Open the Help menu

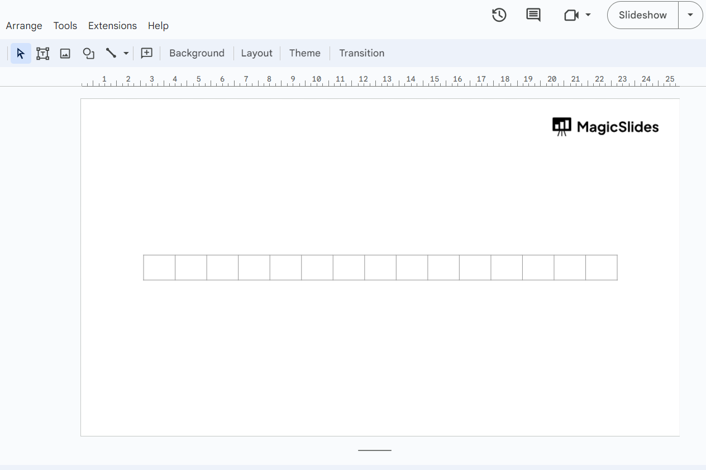158,26
